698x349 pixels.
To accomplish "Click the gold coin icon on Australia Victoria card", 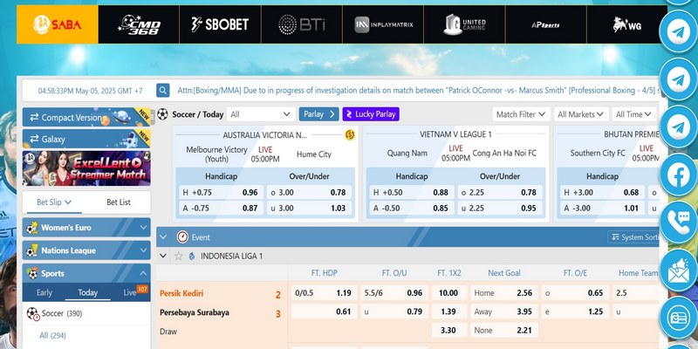I will [350, 135].
